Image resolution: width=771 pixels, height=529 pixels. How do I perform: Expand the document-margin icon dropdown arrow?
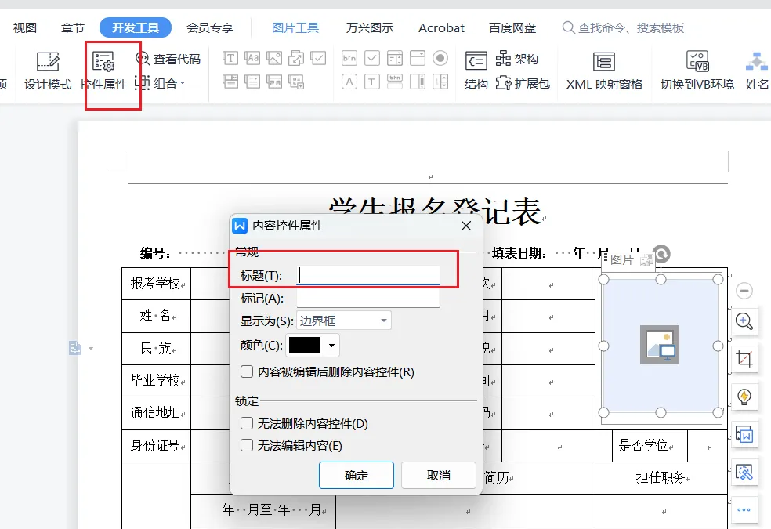tap(90, 348)
